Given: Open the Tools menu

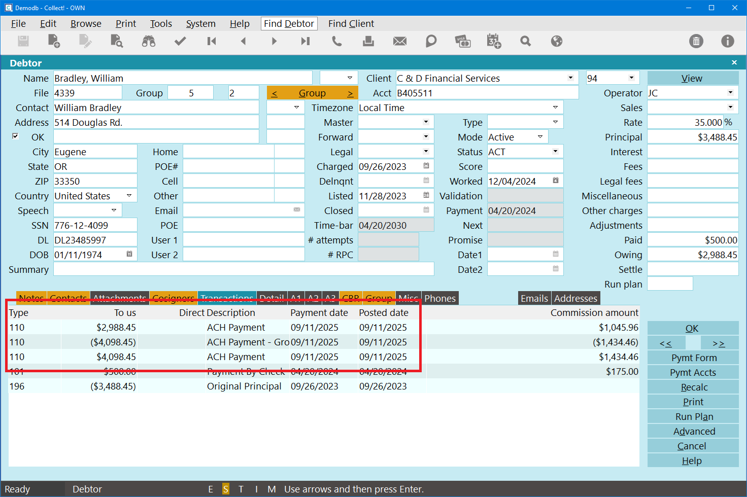Looking at the screenshot, I should 161,24.
